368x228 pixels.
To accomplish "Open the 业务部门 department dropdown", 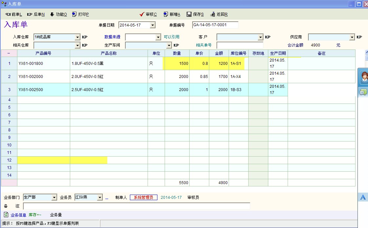I will tap(54, 198).
